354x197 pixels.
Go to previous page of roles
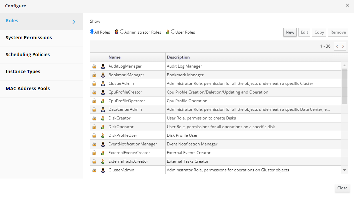[x=337, y=46]
